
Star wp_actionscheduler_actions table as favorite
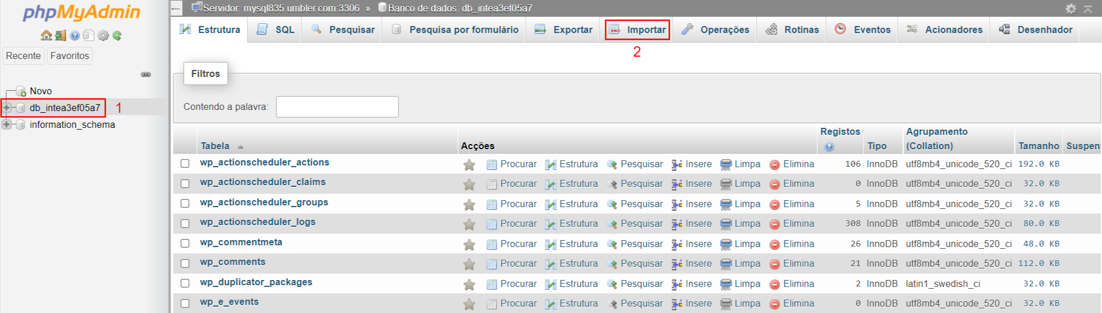pyautogui.click(x=469, y=165)
